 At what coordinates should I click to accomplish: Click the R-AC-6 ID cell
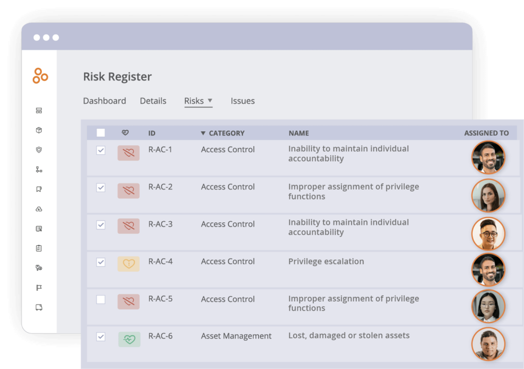pyautogui.click(x=160, y=336)
